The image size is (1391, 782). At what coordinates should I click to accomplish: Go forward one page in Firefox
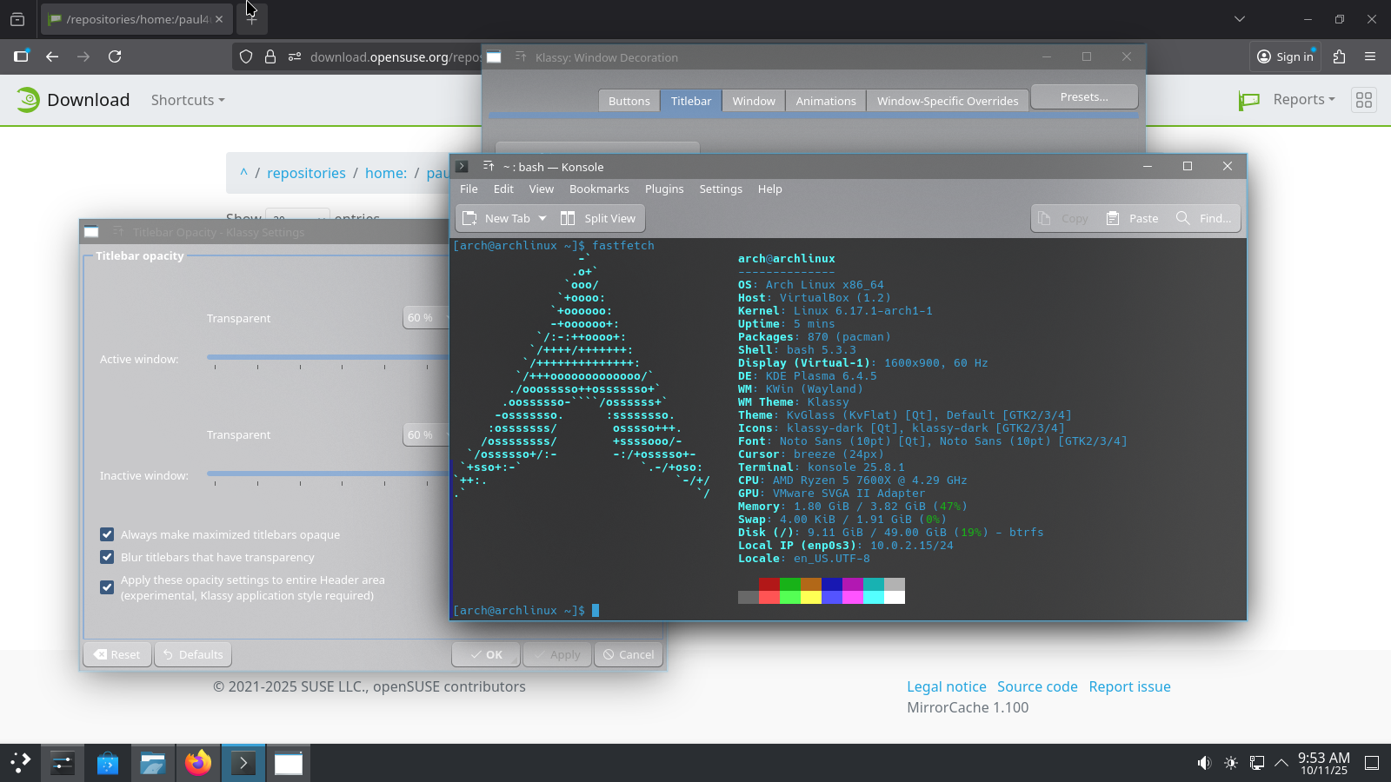tap(83, 56)
